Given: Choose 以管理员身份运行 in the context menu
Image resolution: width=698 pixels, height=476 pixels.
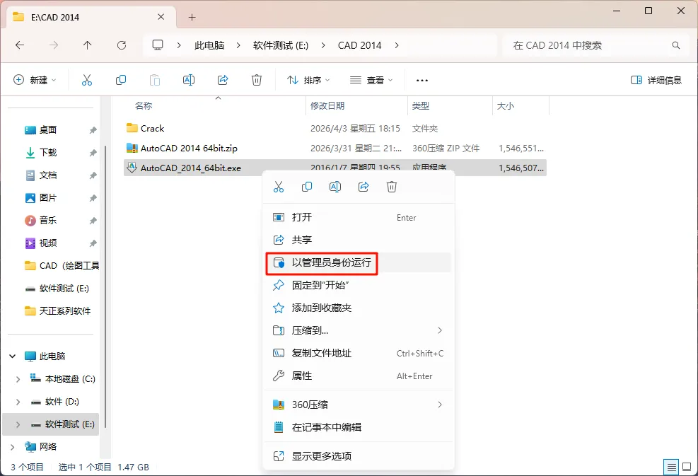Looking at the screenshot, I should [359, 262].
